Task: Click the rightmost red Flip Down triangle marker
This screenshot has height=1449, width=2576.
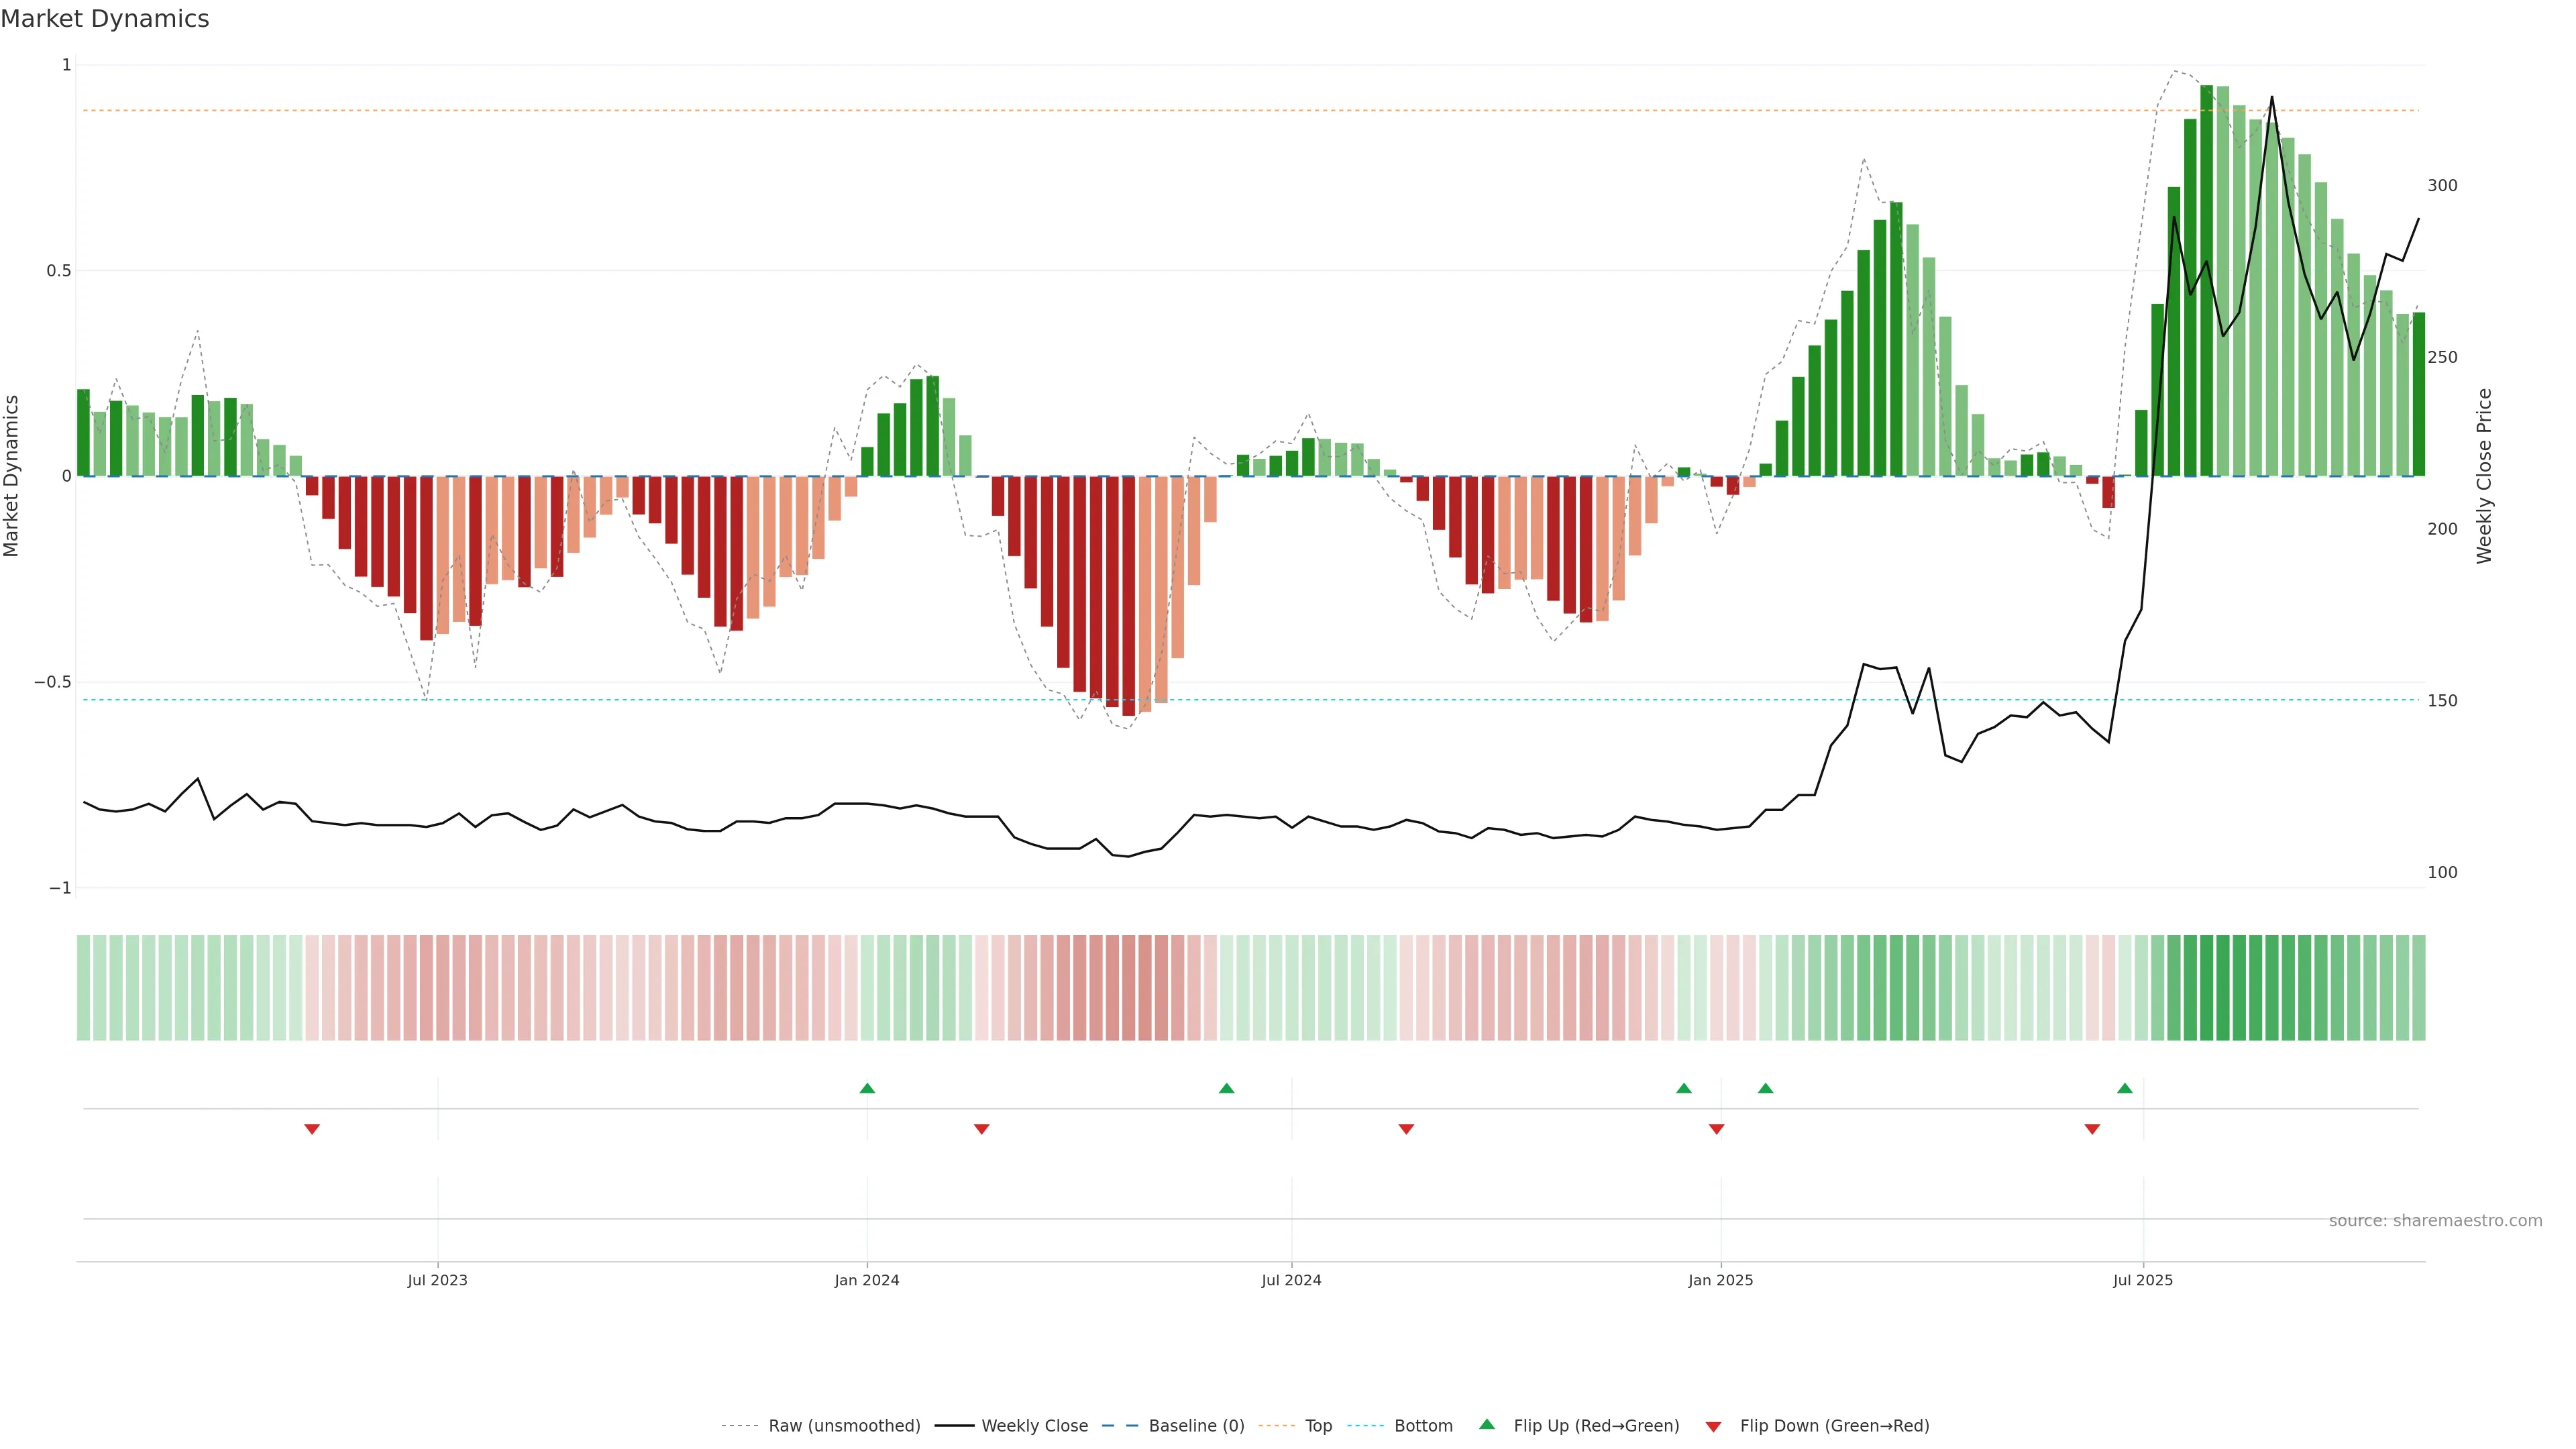Action: coord(2092,1129)
